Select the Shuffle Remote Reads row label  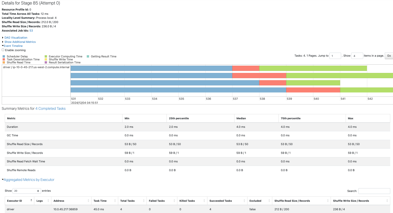coord(21,170)
